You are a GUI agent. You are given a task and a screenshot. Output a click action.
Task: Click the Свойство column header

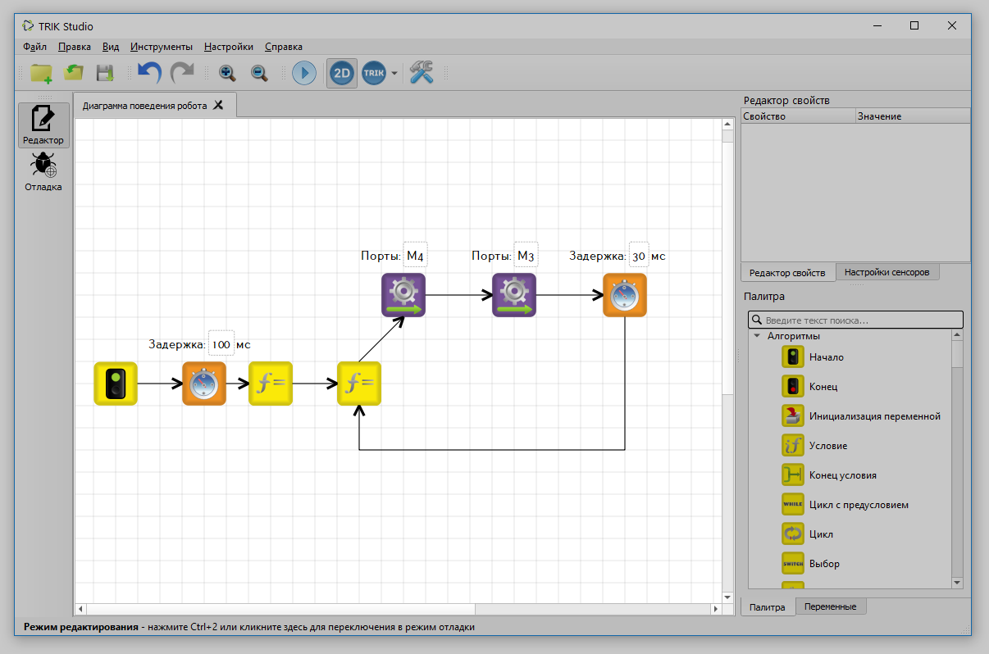coord(798,116)
